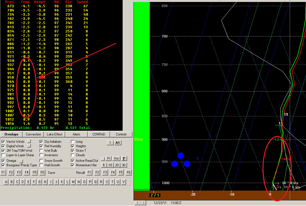306x206 pixels.
Task: Click the small square button beside Vector Winds
Action: point(29,141)
